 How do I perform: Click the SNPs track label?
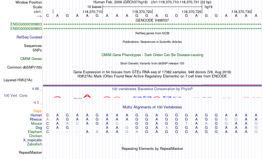point(37,50)
